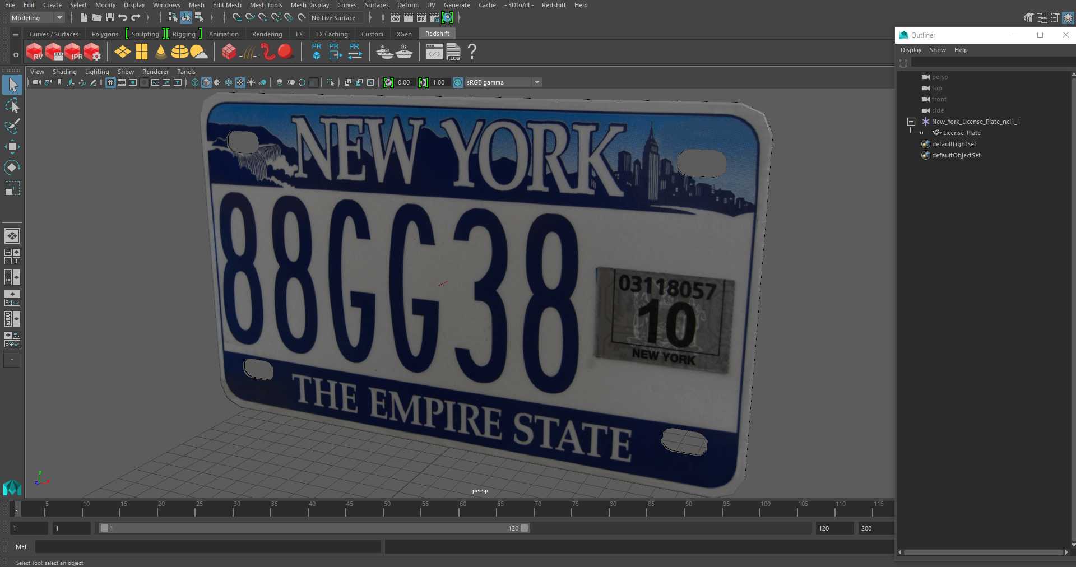Create Redshift portal light grid icon
1076x567 pixels.
(x=142, y=52)
